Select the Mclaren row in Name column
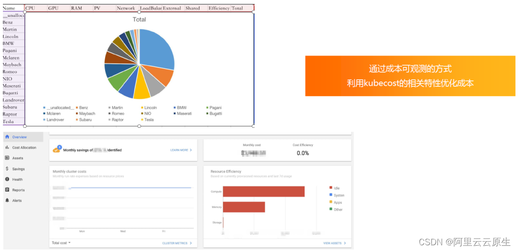 [x=13, y=57]
